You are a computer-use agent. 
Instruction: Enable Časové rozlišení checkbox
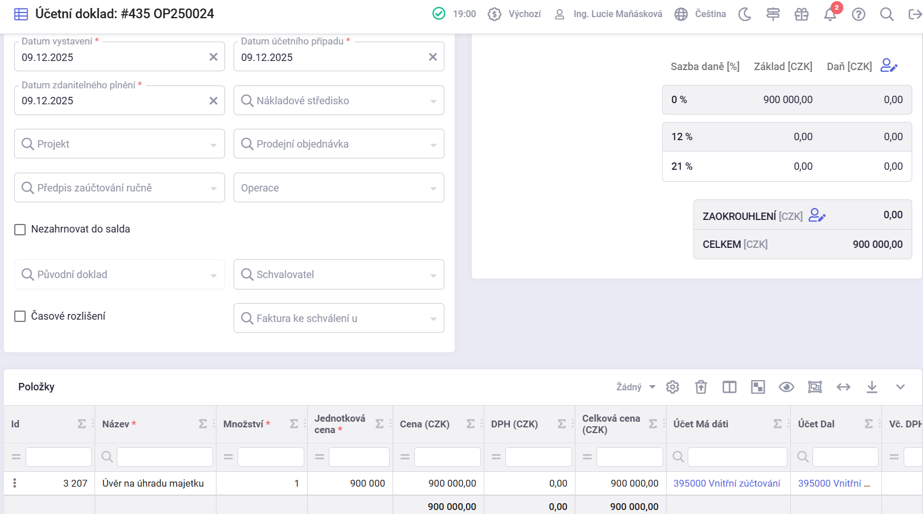click(x=20, y=316)
